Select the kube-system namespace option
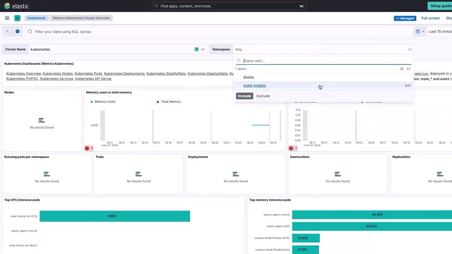Image resolution: width=452 pixels, height=254 pixels. pos(255,85)
